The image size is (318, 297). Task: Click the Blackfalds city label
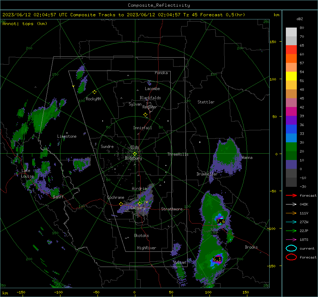[150, 98]
